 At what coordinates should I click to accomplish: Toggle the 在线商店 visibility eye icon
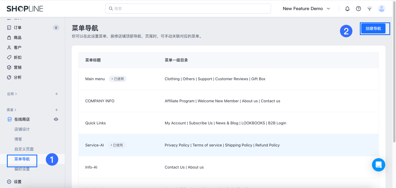pos(56,119)
